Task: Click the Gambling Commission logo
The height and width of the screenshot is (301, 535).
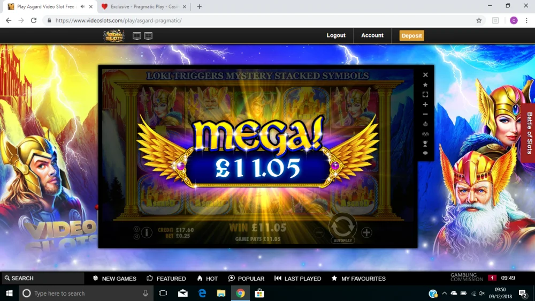Action: 467,277
